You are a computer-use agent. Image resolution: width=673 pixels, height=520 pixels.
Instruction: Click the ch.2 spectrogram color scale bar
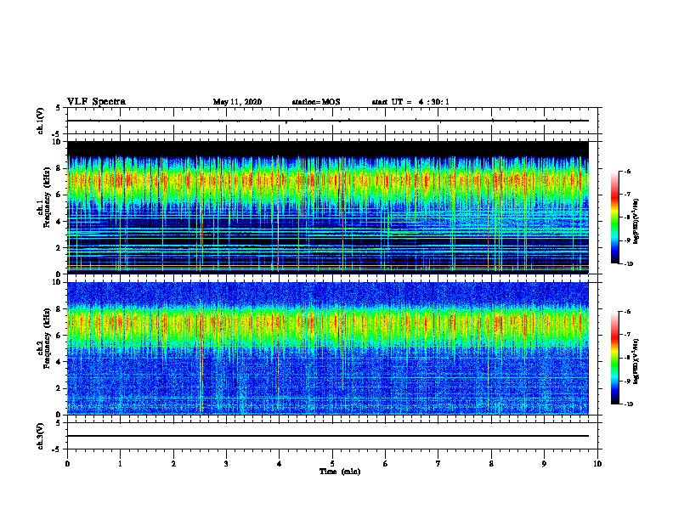(x=615, y=358)
